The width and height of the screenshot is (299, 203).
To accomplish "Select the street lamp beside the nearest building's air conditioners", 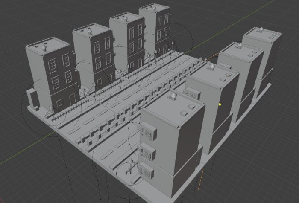I will click(131, 166).
